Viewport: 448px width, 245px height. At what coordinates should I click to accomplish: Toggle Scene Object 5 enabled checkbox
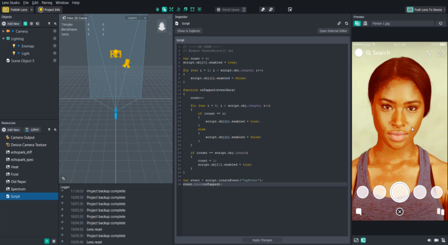55,60
